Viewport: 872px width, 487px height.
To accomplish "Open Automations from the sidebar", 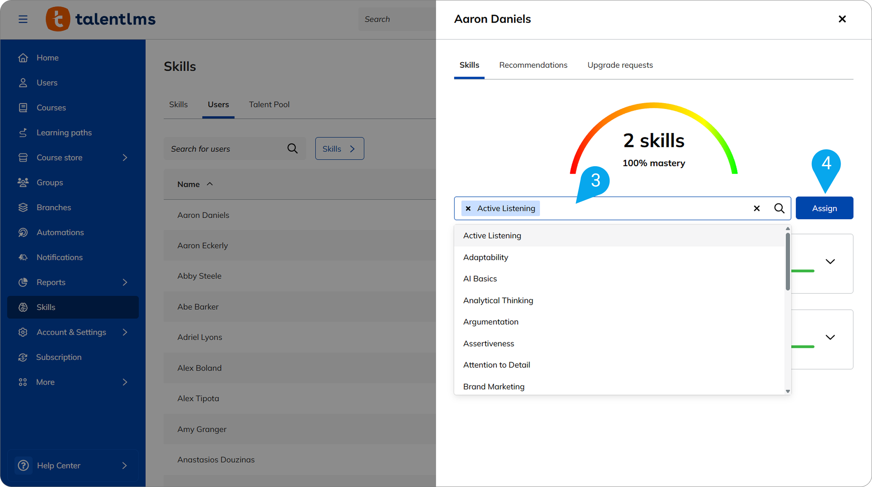I will pos(60,232).
